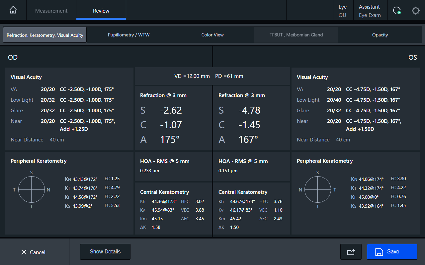Image resolution: width=425 pixels, height=265 pixels.
Task: Click the OD sphere value -2.62
Action: point(171,110)
